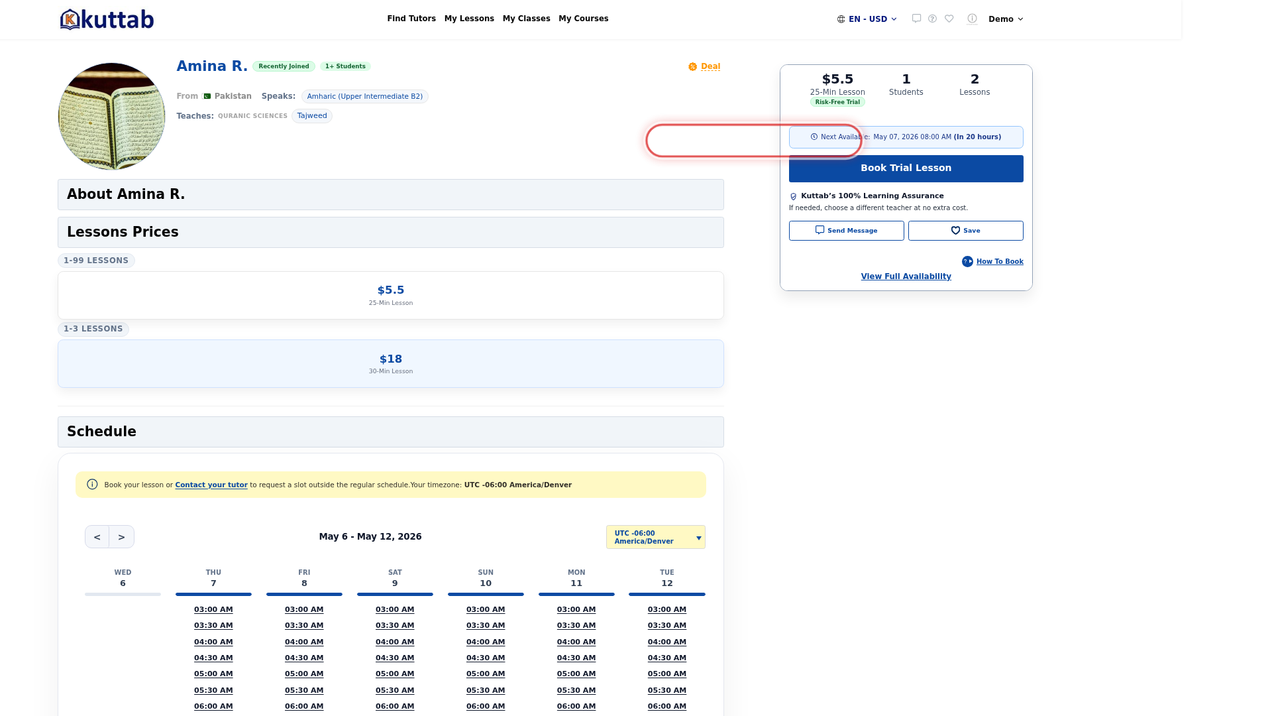
Task: Click the orange Deal coin icon
Action: coord(692,67)
